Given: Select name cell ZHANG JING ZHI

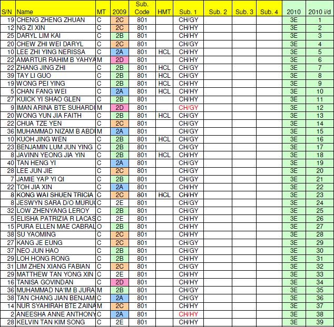Looking at the screenshot, I should (x=55, y=68).
